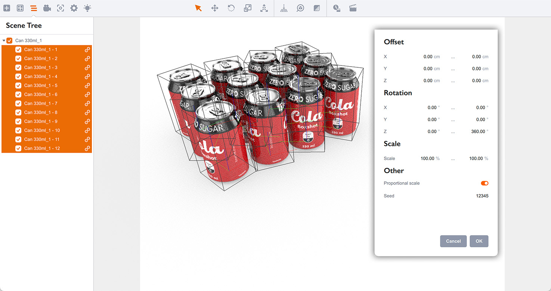This screenshot has height=291, width=551.
Task: Select the three-axis transform tool
Action: pos(264,8)
